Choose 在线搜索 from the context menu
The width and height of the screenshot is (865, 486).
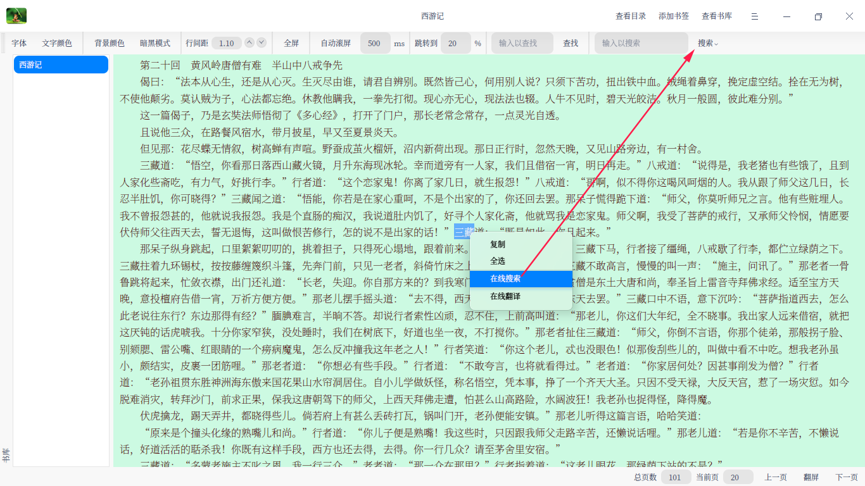[x=521, y=278]
